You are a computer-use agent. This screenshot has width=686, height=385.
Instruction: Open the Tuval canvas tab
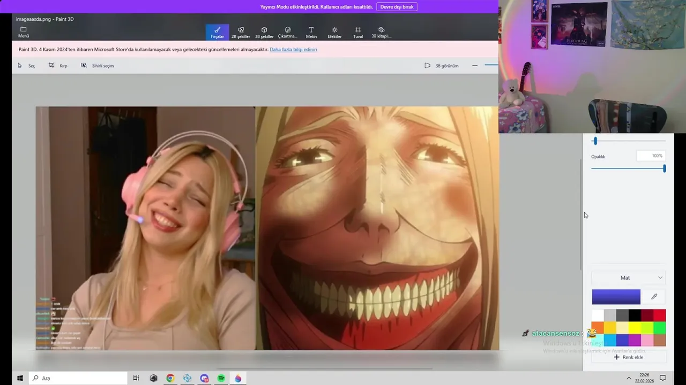(358, 32)
